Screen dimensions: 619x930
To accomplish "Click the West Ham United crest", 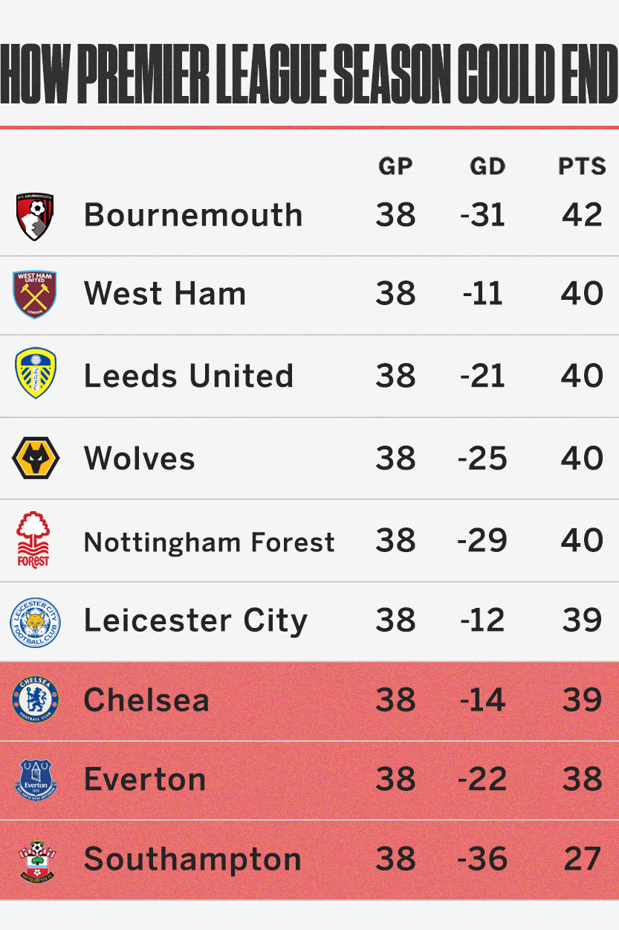I will tap(35, 295).
